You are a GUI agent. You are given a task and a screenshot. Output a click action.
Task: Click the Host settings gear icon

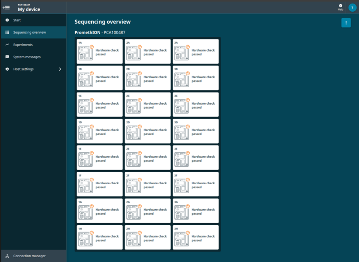7,69
